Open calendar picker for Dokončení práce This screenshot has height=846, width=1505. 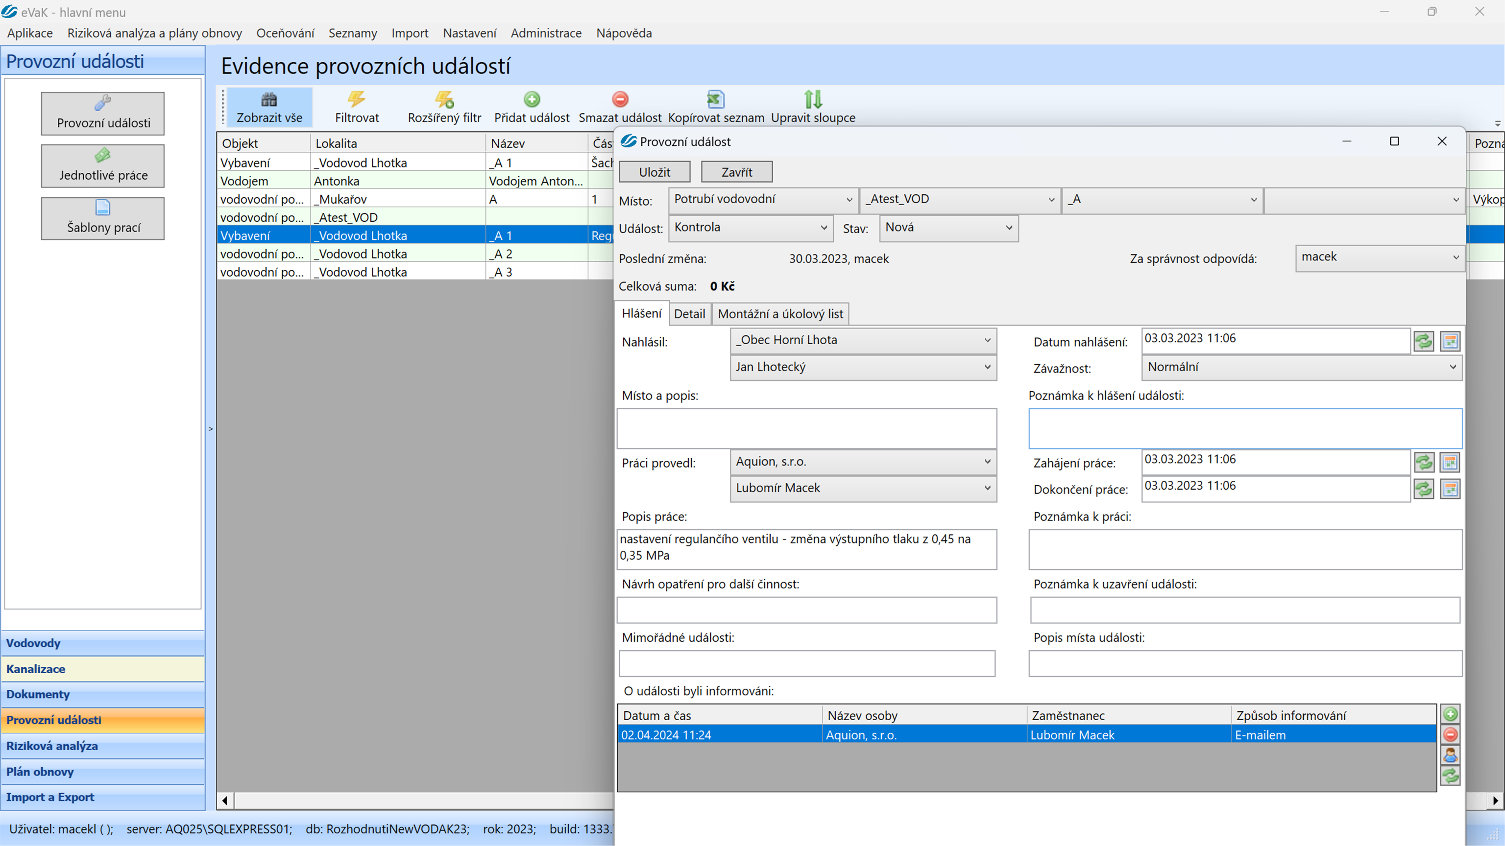(x=1450, y=489)
